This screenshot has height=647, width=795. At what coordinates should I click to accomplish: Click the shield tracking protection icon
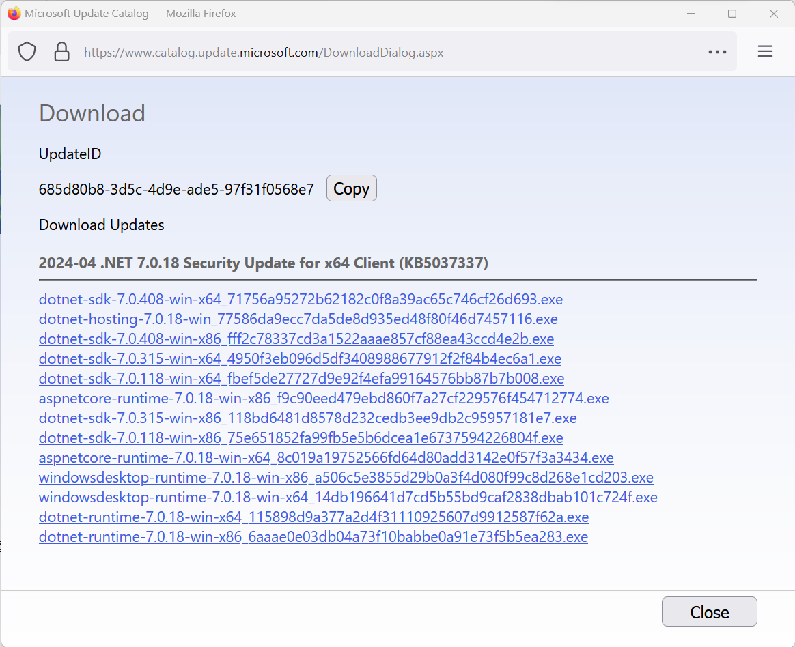pyautogui.click(x=27, y=52)
